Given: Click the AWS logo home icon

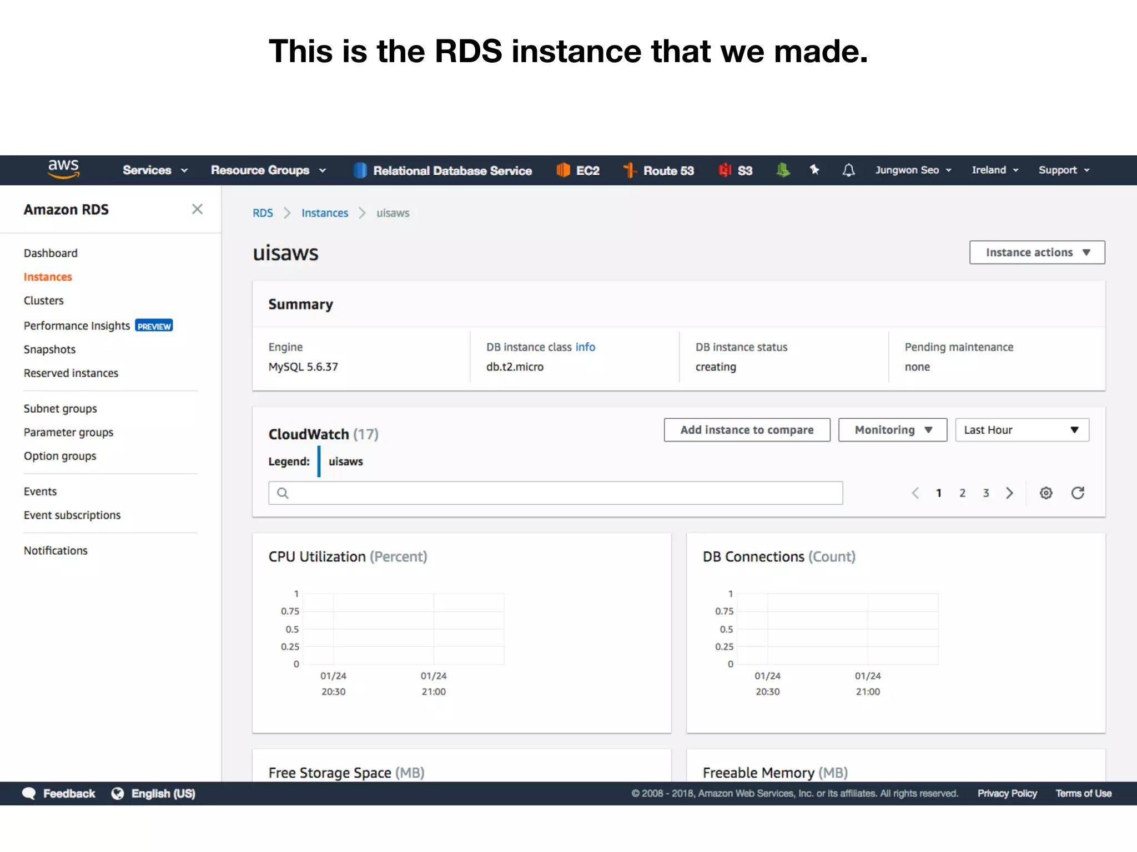Looking at the screenshot, I should point(63,169).
